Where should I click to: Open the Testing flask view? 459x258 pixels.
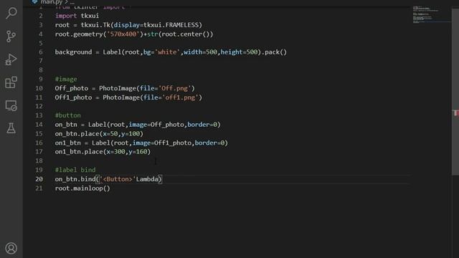pyautogui.click(x=11, y=128)
